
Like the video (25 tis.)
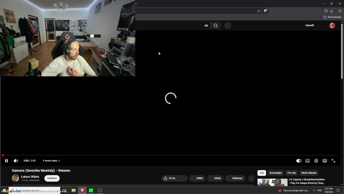(x=170, y=178)
